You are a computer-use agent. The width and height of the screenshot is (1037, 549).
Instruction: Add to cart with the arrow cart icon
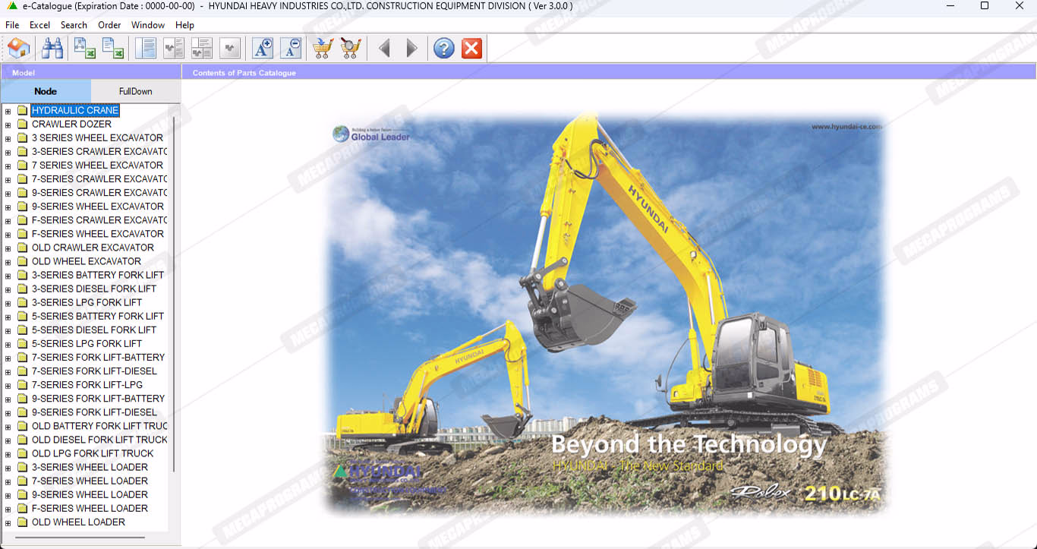[323, 49]
